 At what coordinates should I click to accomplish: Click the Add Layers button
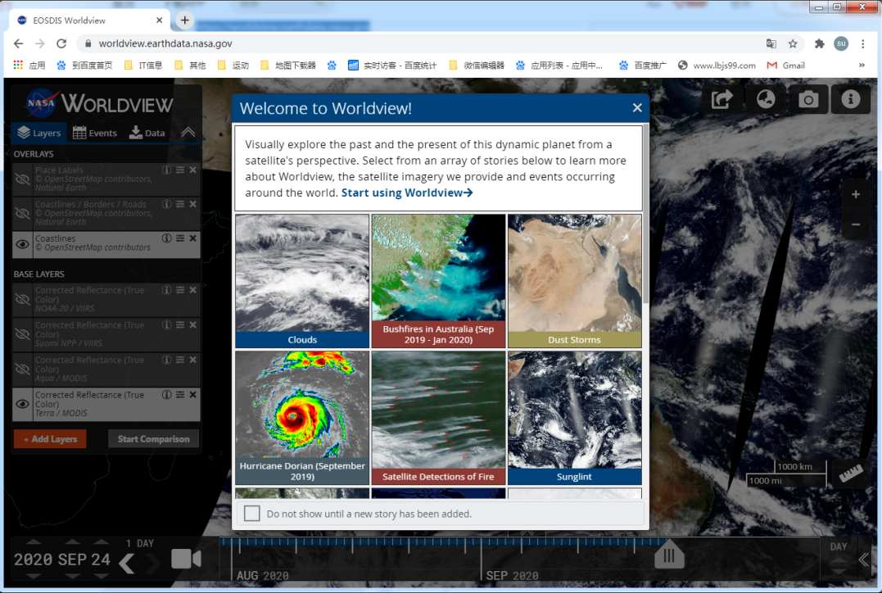[50, 439]
